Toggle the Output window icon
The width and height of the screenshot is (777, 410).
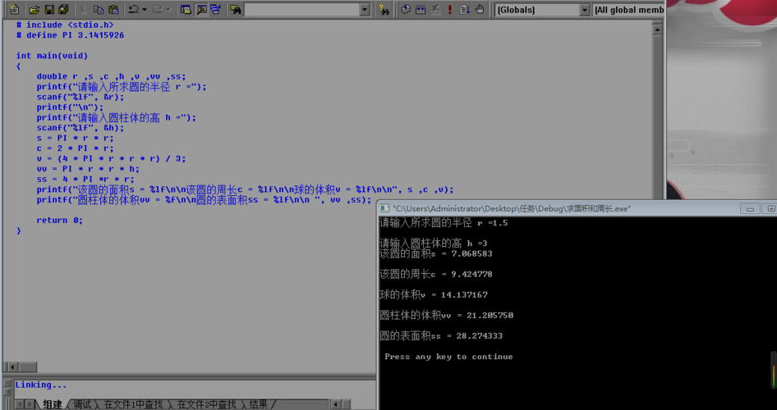point(201,9)
